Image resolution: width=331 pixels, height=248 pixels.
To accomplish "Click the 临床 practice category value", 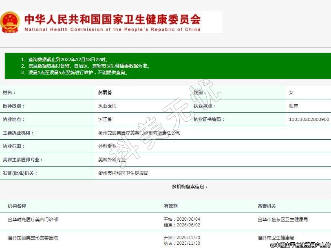I will coord(293,106).
